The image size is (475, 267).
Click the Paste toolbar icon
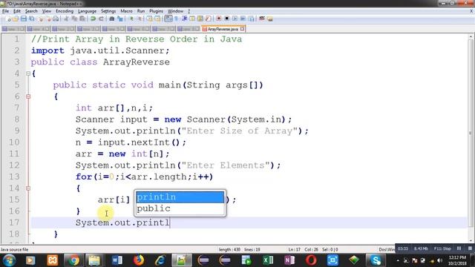click(x=82, y=19)
